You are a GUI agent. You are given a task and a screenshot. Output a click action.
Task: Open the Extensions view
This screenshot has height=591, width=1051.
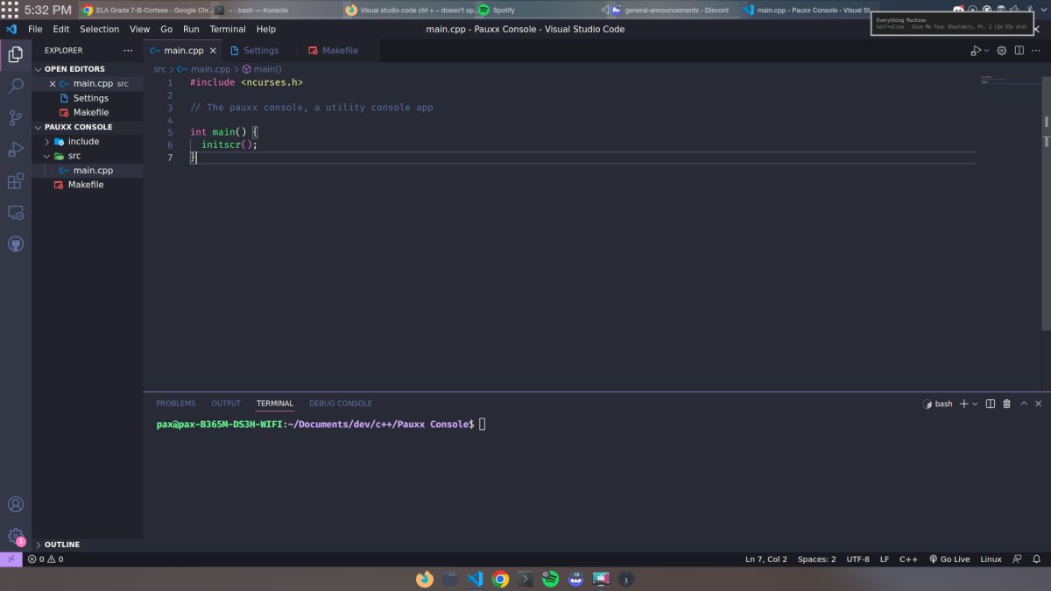(16, 181)
